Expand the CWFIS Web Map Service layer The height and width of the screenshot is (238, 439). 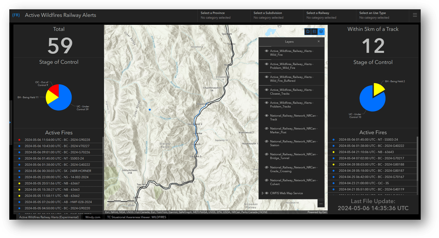point(262,193)
